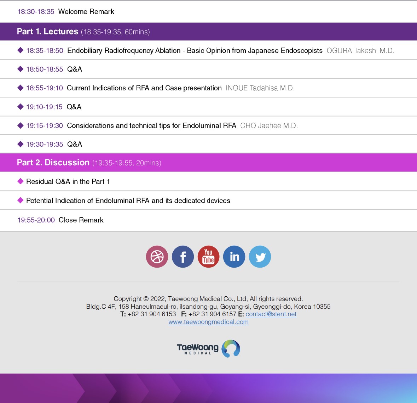This screenshot has height=403, width=417.
Task: Open the contact@stent.net email link
Action: (x=271, y=314)
